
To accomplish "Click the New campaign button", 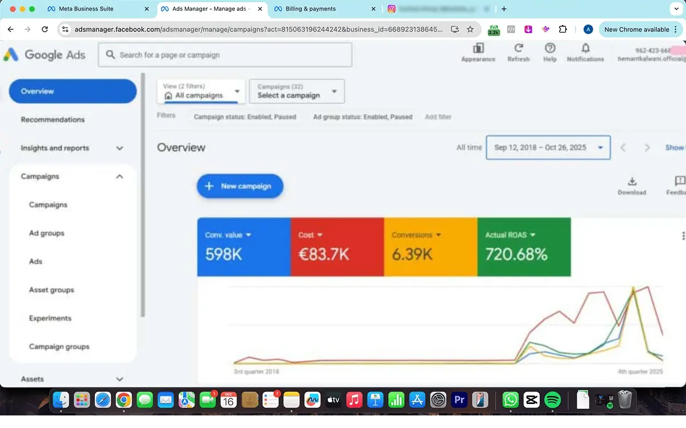I will pyautogui.click(x=240, y=186).
